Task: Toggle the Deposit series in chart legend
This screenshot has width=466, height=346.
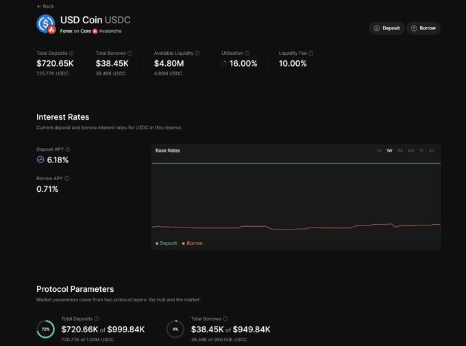Action: [x=166, y=243]
